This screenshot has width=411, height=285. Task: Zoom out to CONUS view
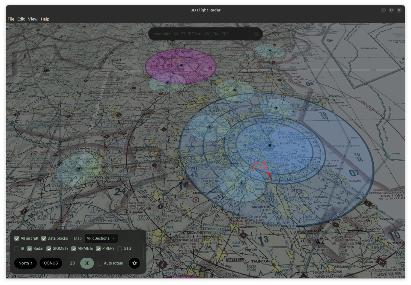[51, 263]
